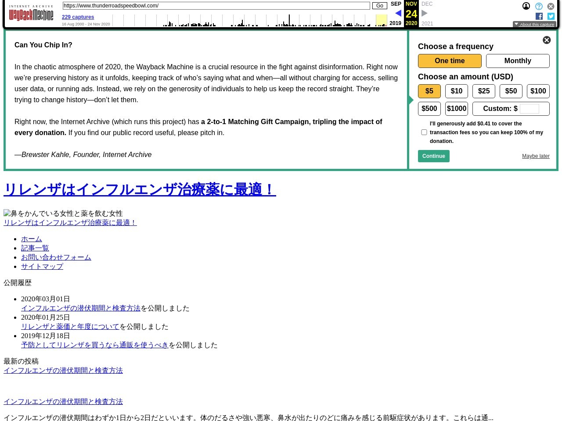Open the Wayback help question icon
The width and height of the screenshot is (562, 421).
539,6
